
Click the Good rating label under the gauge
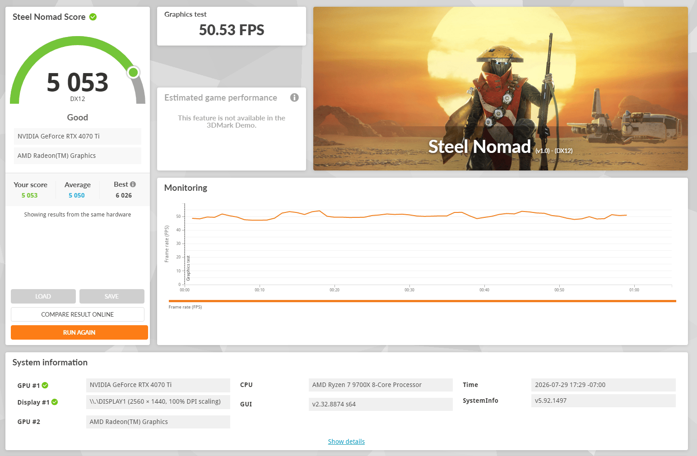[x=78, y=117]
